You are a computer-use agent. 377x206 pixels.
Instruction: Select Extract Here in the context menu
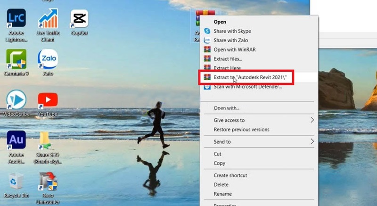[227, 68]
